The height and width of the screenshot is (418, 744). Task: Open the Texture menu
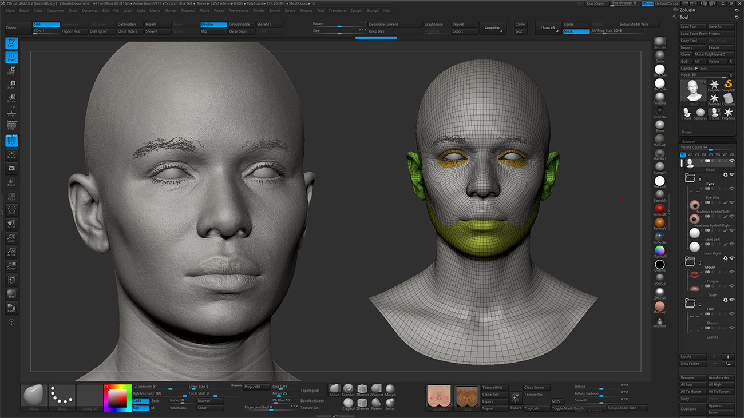coord(306,11)
